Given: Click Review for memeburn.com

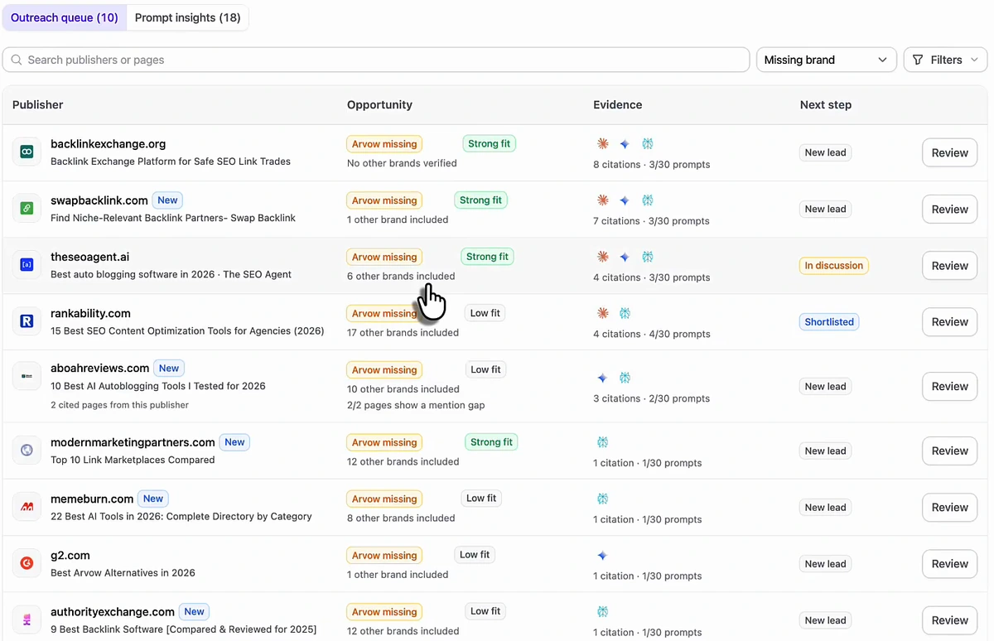Looking at the screenshot, I should tap(949, 507).
